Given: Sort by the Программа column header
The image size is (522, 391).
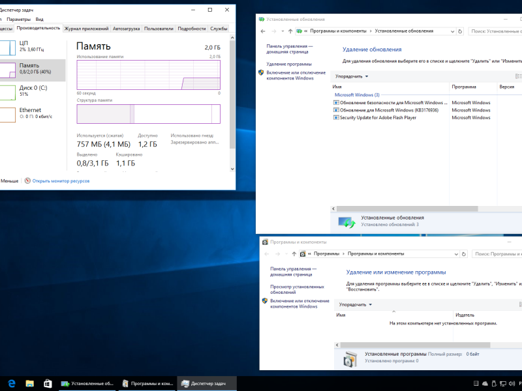Looking at the screenshot, I should coord(472,87).
